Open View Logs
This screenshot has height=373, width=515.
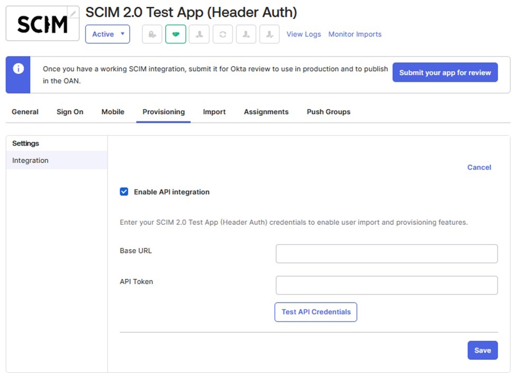click(303, 34)
